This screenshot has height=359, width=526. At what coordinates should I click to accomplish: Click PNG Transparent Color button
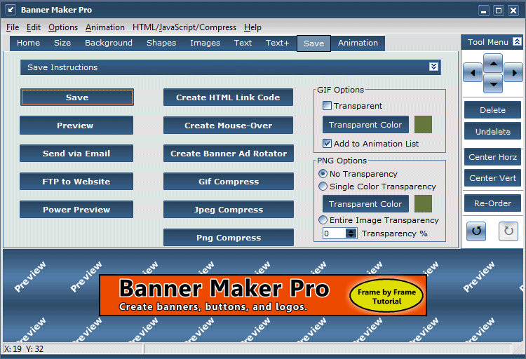tap(365, 203)
